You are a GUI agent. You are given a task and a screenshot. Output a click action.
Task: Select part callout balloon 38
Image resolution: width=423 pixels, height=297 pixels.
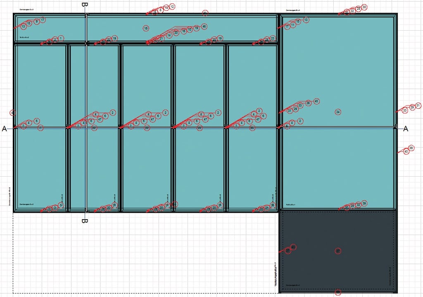coord(411,148)
